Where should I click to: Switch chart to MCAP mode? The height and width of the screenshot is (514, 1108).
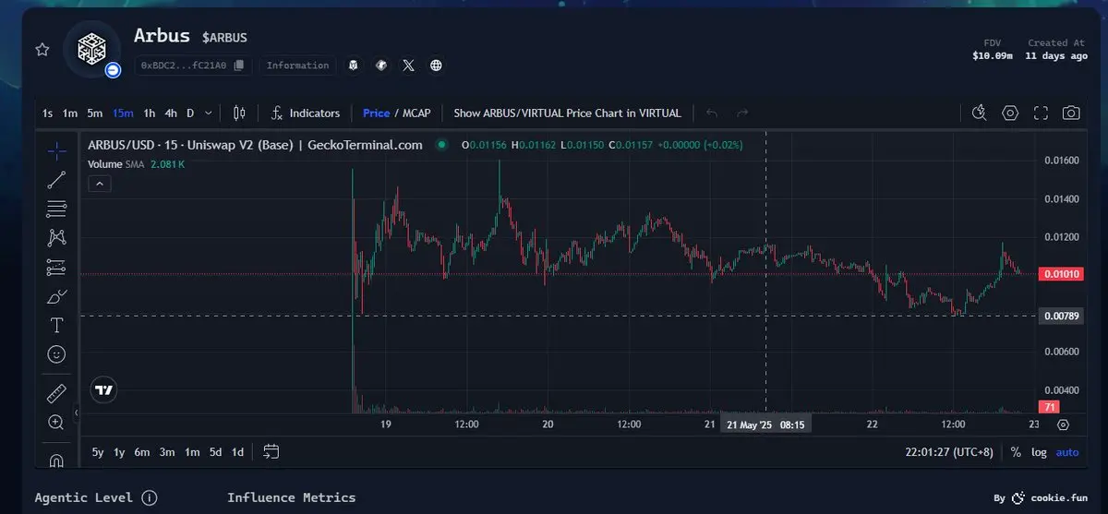[x=415, y=114]
